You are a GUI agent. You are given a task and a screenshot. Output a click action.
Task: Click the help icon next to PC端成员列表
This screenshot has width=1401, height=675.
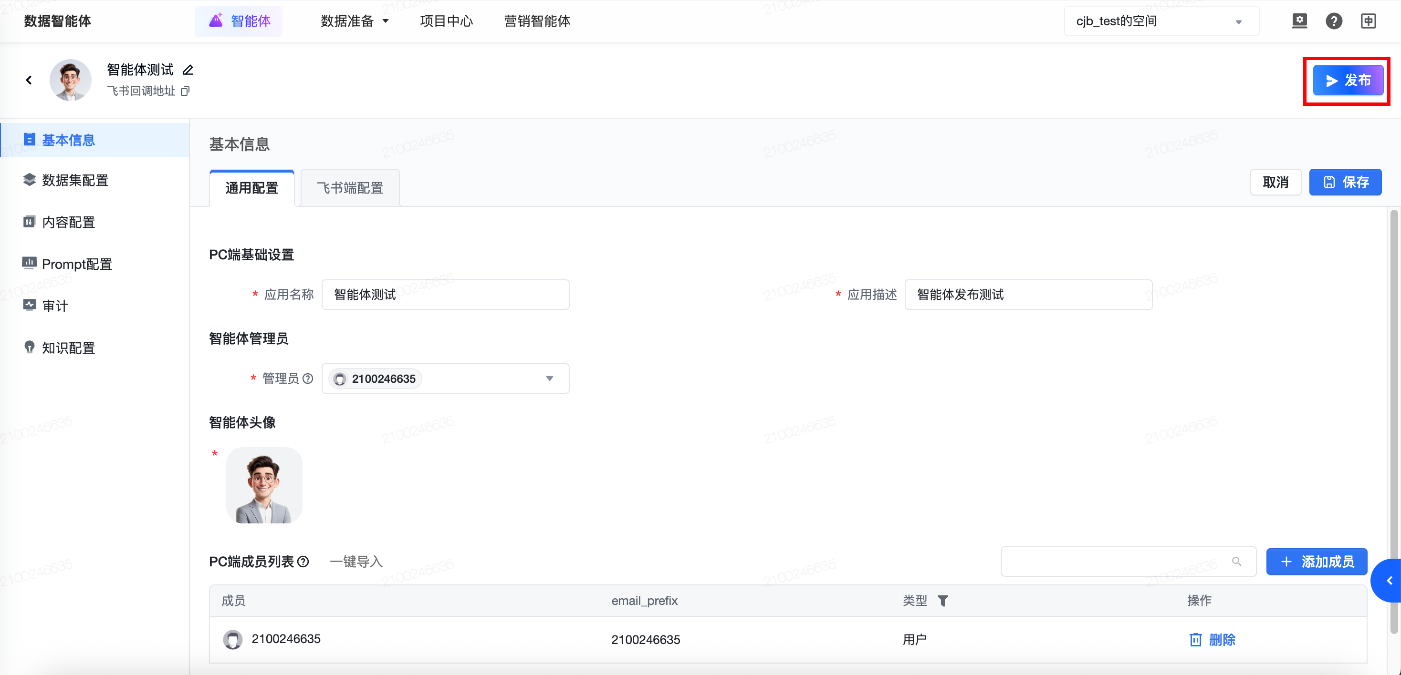point(303,562)
